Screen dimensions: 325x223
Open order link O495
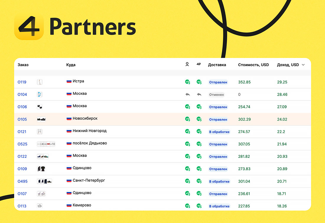coord(22,181)
